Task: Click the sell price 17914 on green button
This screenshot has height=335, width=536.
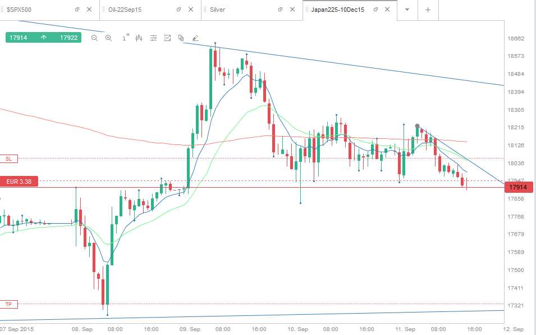Action: 18,38
